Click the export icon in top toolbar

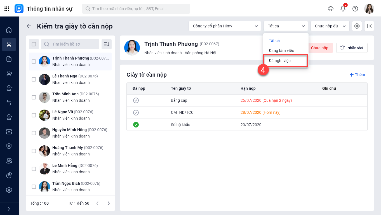(x=369, y=26)
